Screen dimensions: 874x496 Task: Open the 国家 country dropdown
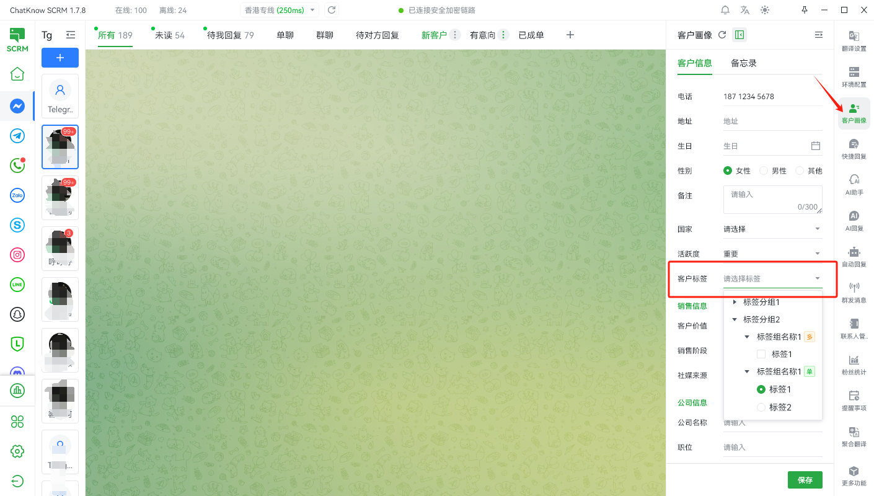click(x=772, y=229)
